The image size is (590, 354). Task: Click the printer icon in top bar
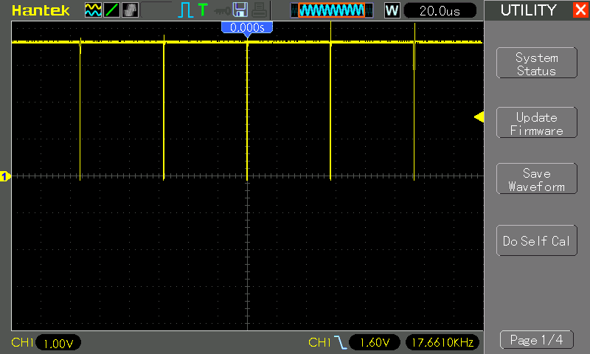pyautogui.click(x=258, y=10)
